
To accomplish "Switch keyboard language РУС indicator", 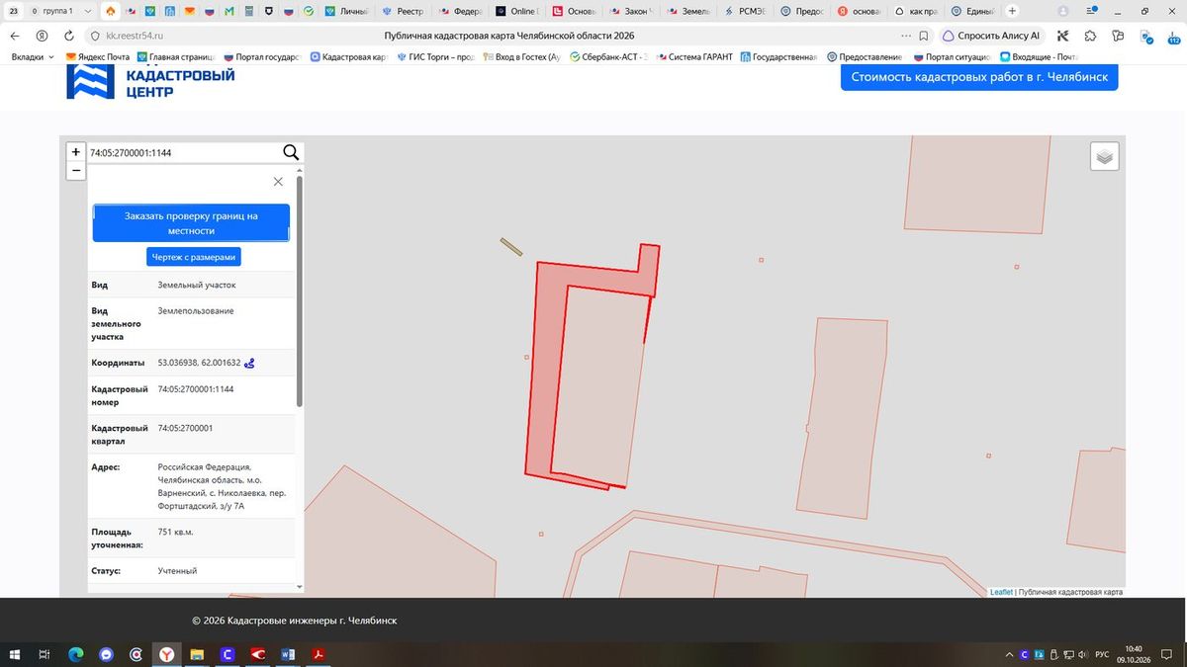I will (x=1102, y=654).
